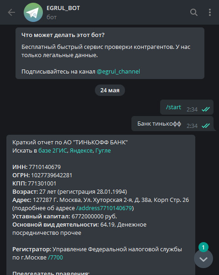The width and height of the screenshot is (219, 275).
Task: Search in this chat
Action: coord(194,12)
